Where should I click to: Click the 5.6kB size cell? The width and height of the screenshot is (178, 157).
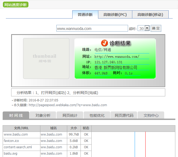74,141
